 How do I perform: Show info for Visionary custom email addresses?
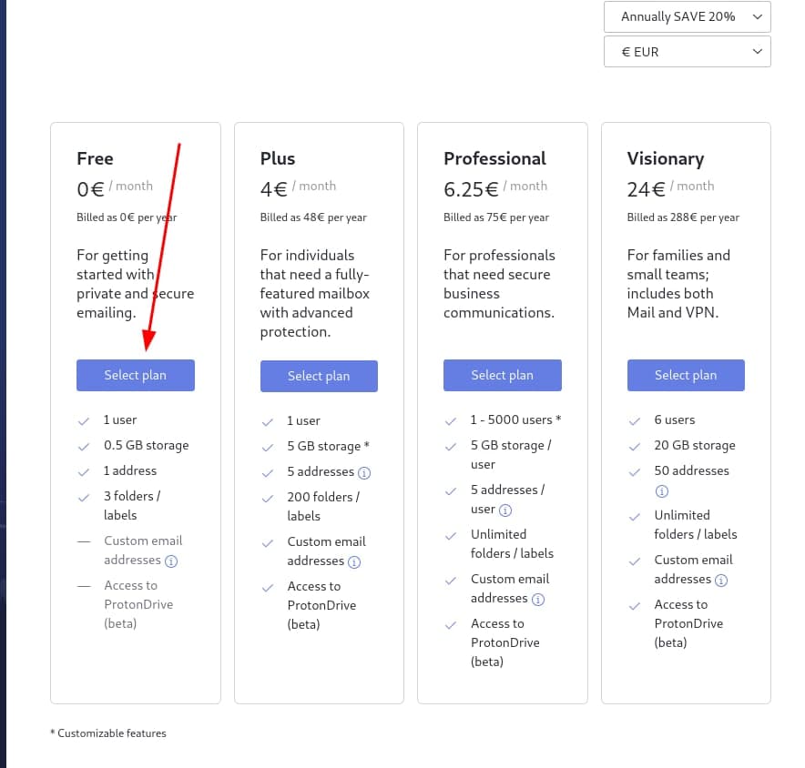point(721,581)
